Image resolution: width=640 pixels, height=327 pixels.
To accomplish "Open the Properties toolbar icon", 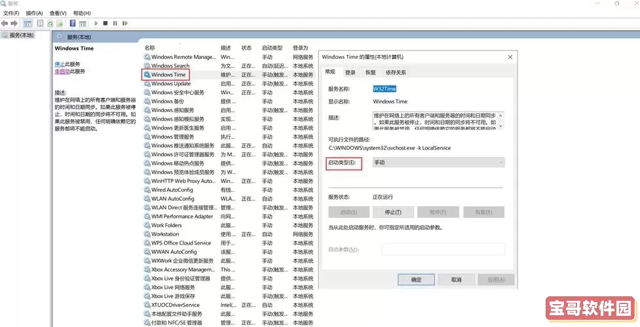I will pyautogui.click(x=41, y=24).
